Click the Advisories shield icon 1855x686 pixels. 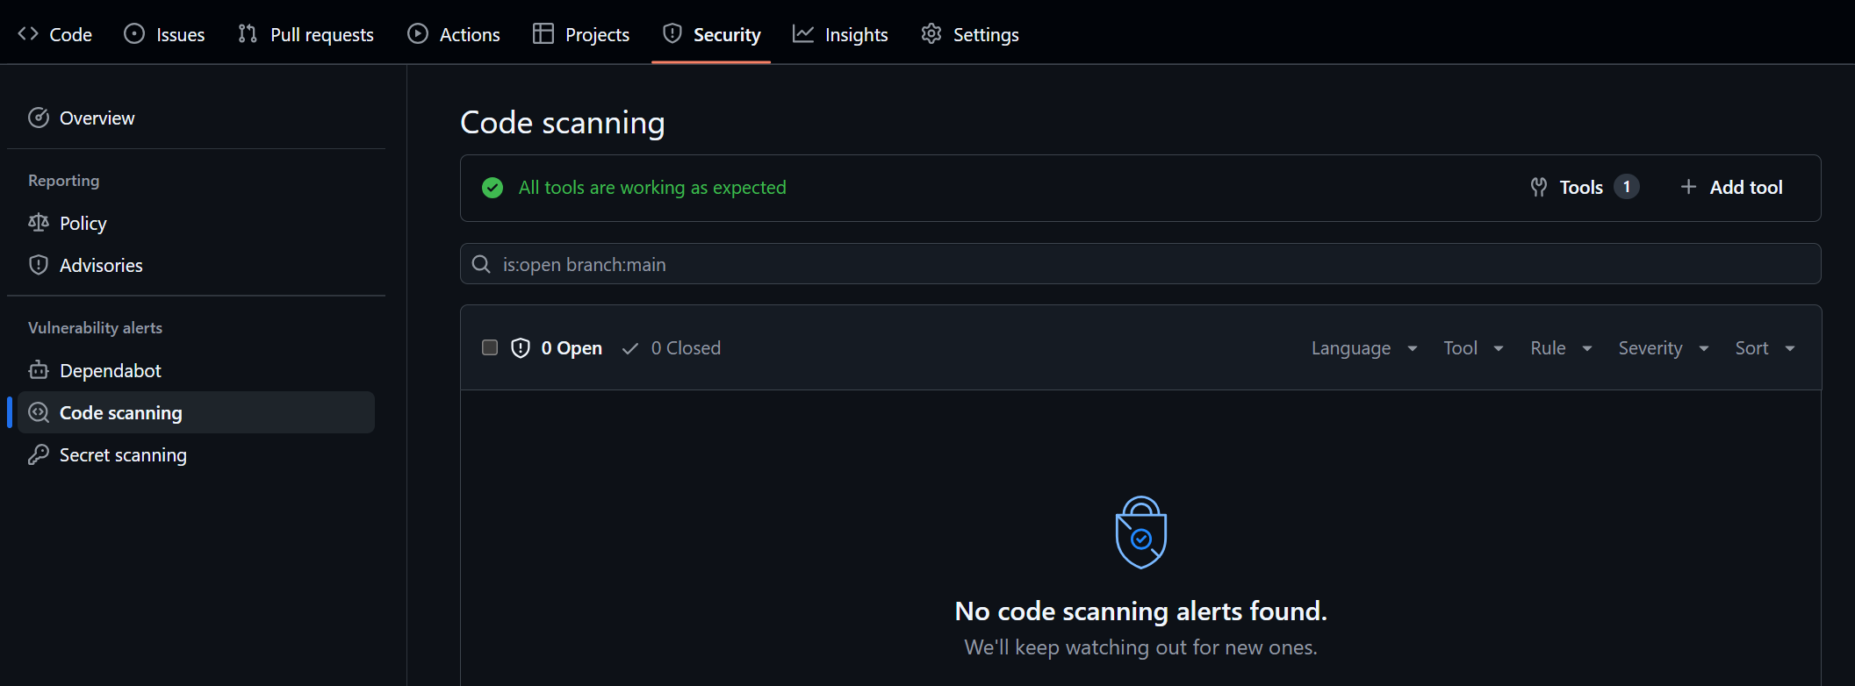[39, 265]
